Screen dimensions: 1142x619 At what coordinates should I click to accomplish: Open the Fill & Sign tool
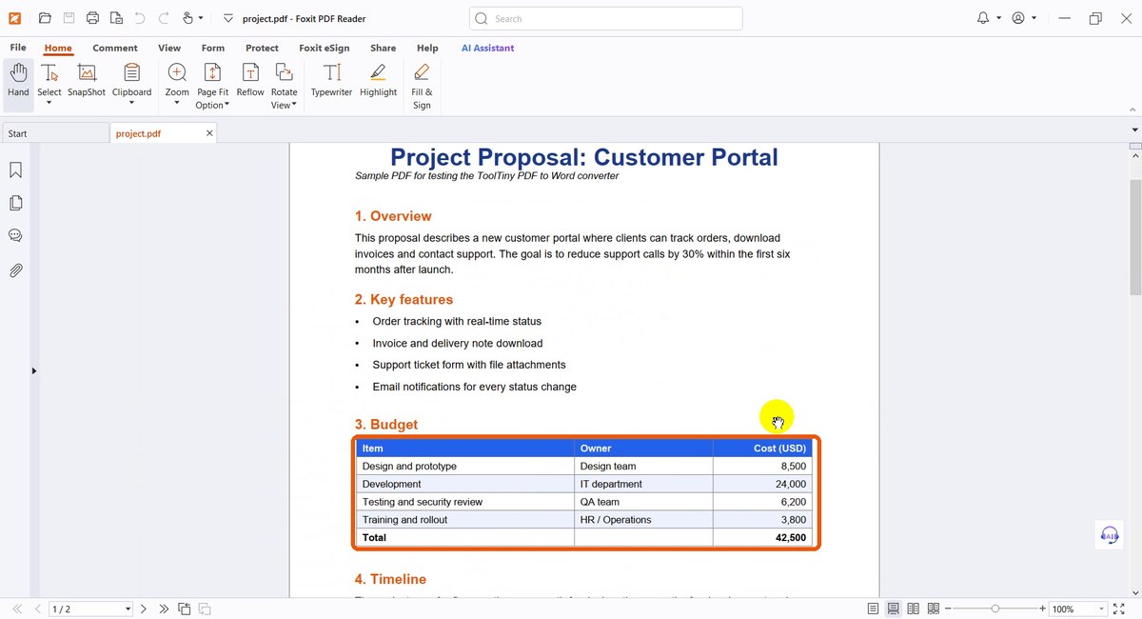click(x=422, y=86)
